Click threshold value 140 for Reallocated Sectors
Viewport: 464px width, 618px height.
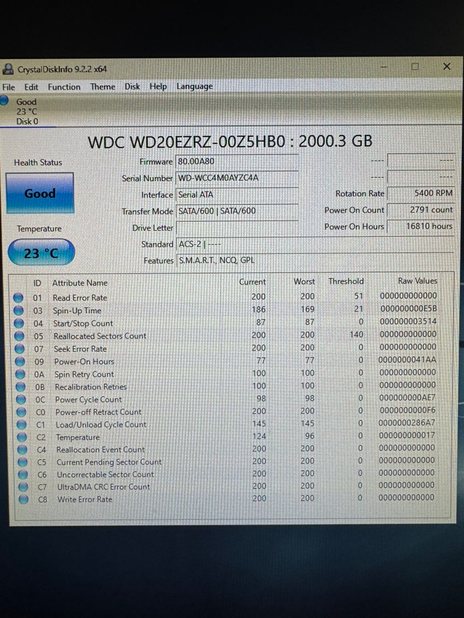click(x=356, y=334)
